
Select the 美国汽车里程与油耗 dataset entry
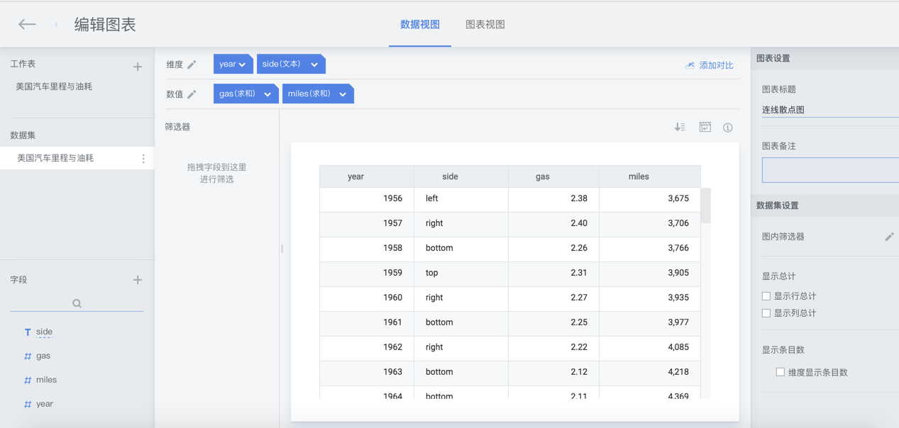coord(77,158)
